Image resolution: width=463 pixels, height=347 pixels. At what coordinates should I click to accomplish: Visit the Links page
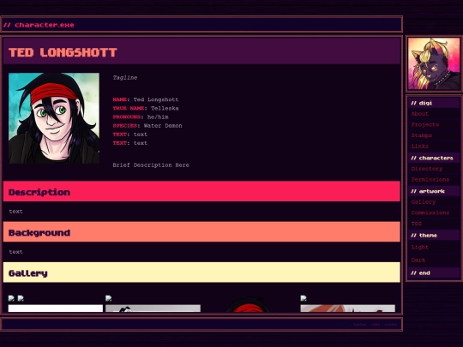point(419,146)
